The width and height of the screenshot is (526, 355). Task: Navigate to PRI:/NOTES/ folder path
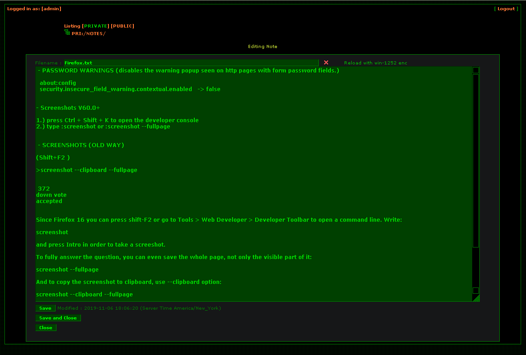pyautogui.click(x=88, y=33)
